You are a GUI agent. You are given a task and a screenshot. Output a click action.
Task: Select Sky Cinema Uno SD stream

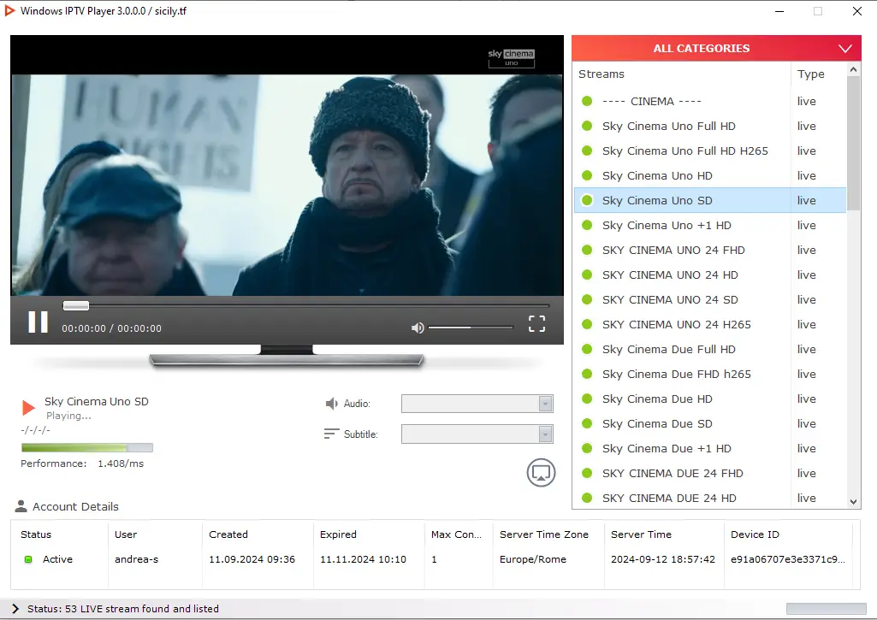click(x=710, y=200)
